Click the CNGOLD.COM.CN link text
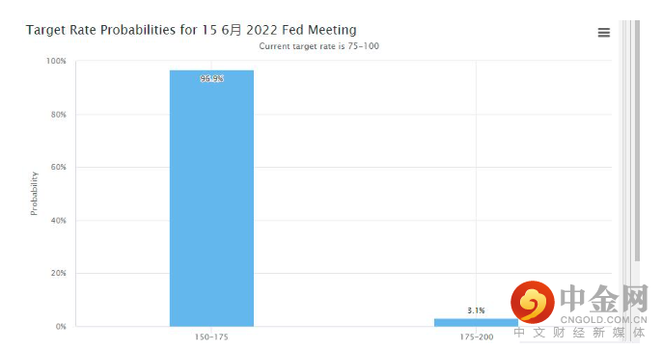 (604, 320)
